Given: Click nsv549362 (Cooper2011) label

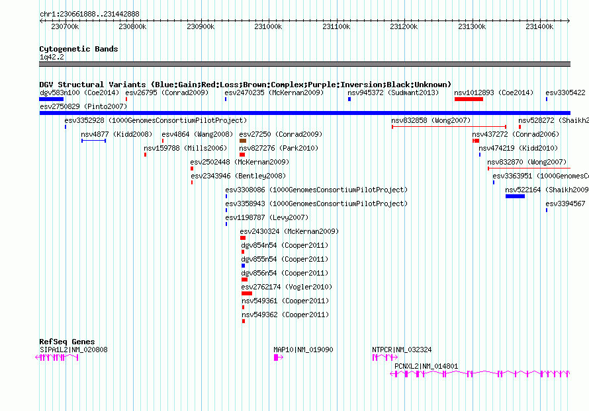Looking at the screenshot, I should (285, 315).
